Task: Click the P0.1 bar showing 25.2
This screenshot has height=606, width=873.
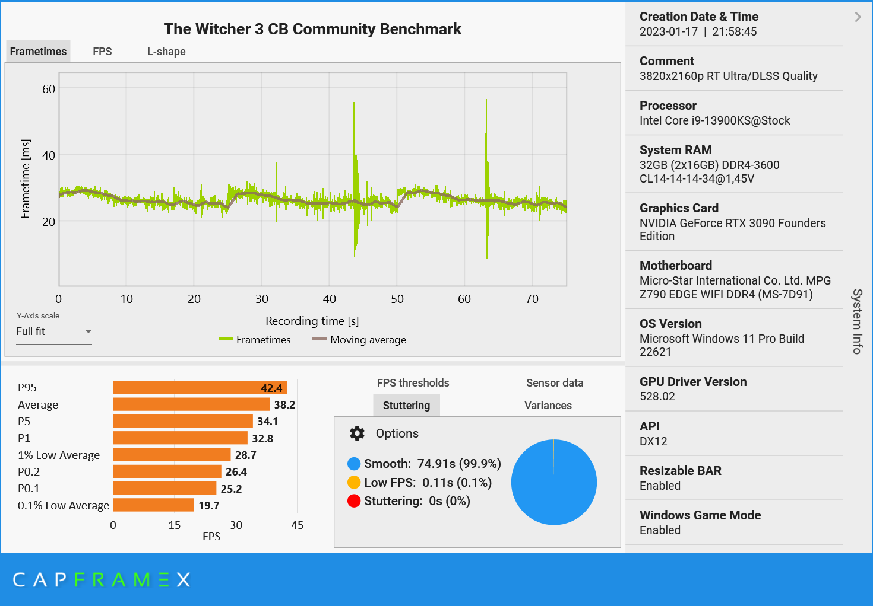Action: coord(165,489)
